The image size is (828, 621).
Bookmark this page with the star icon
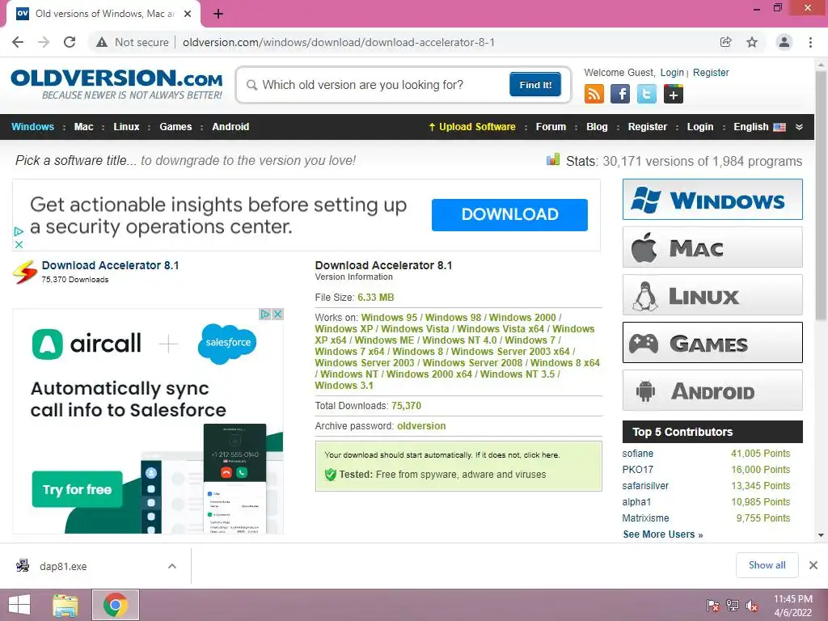coord(752,42)
